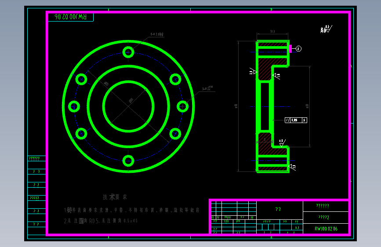Select the rightmost bolt hole on the flange
The width and height of the screenshot is (381, 247).
182,106
